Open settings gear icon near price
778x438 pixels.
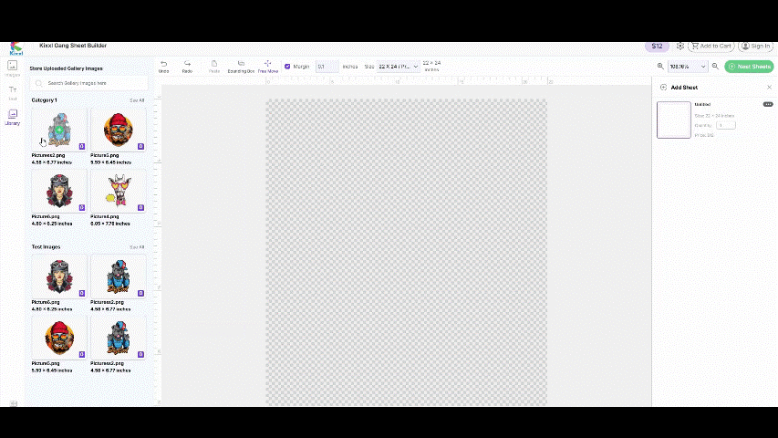pyautogui.click(x=680, y=46)
